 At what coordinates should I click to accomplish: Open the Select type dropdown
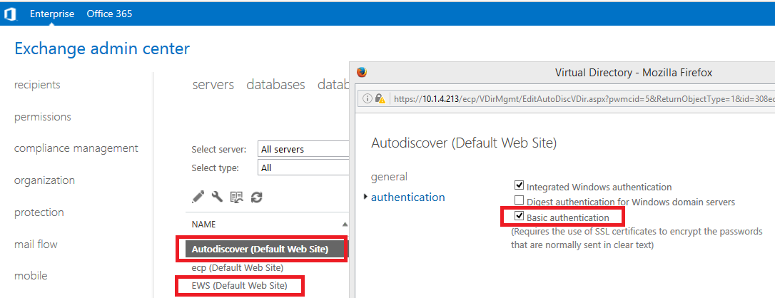303,168
